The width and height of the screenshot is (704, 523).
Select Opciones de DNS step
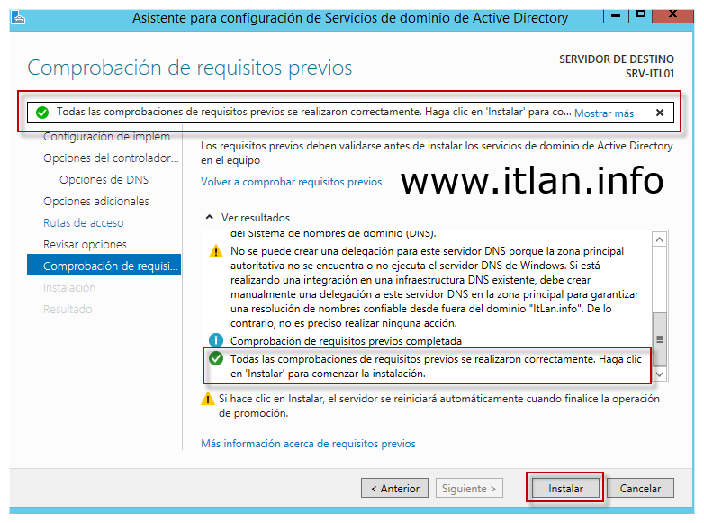pos(104,180)
